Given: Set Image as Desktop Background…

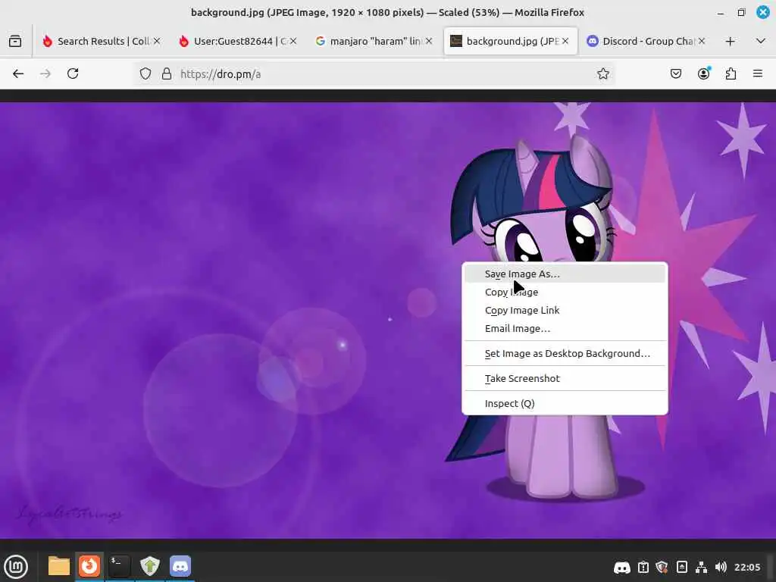Looking at the screenshot, I should click(565, 353).
